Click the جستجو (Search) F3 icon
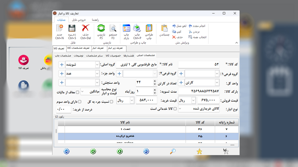Viewport: 298px width, 167px height. tap(113, 29)
